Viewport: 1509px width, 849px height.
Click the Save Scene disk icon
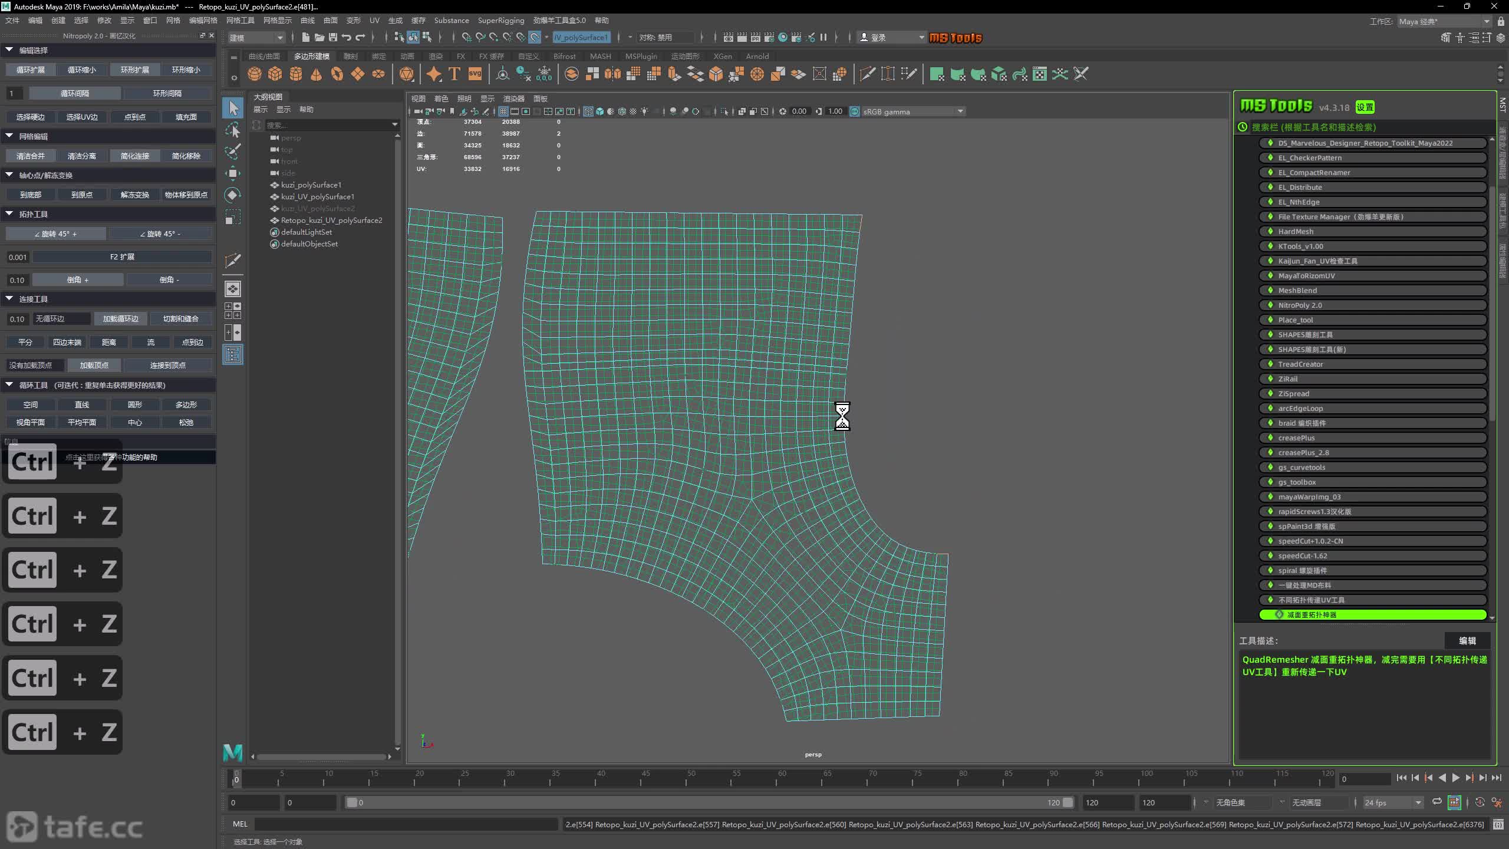[332, 37]
